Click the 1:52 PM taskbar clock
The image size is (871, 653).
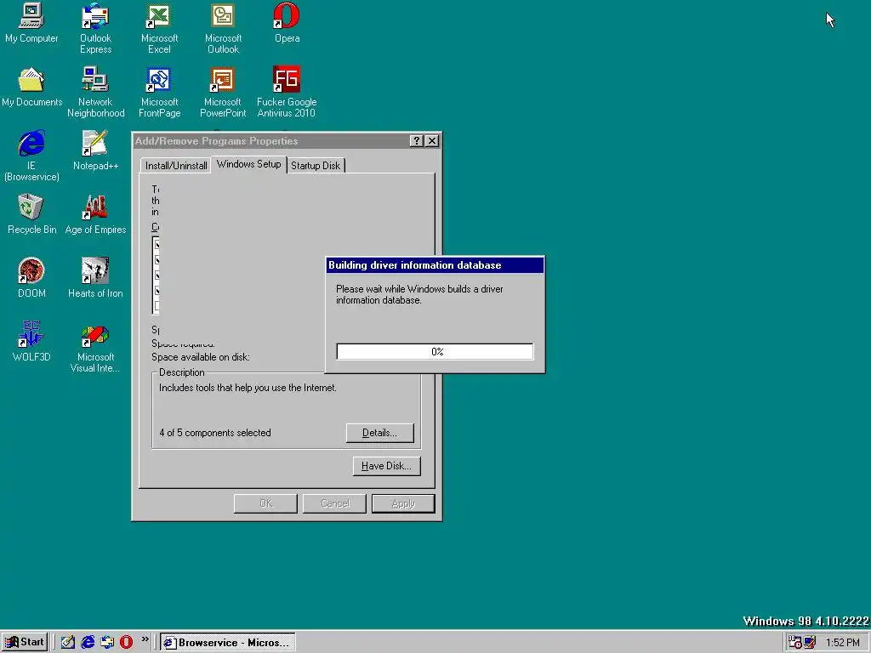843,643
